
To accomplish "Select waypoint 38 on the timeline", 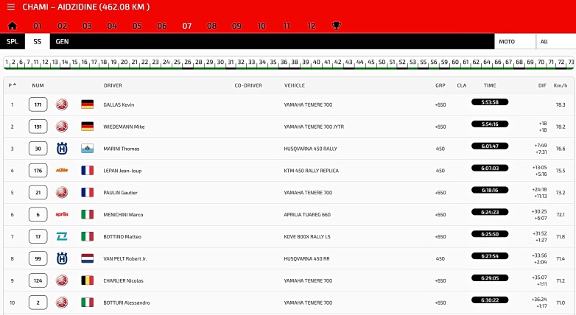I will coord(295,63).
